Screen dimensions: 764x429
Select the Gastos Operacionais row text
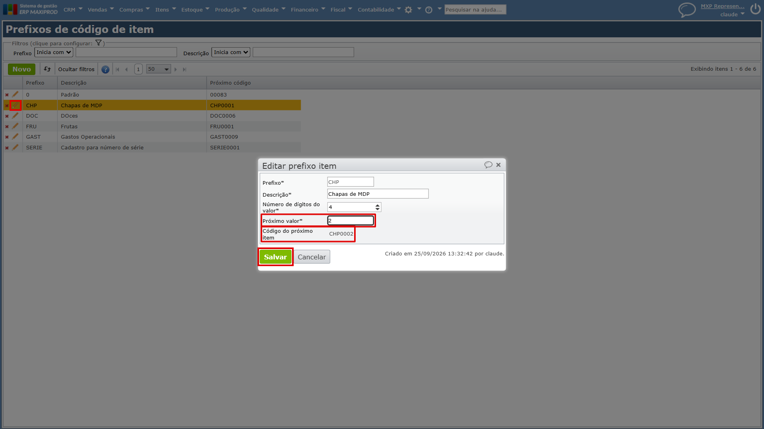click(88, 137)
